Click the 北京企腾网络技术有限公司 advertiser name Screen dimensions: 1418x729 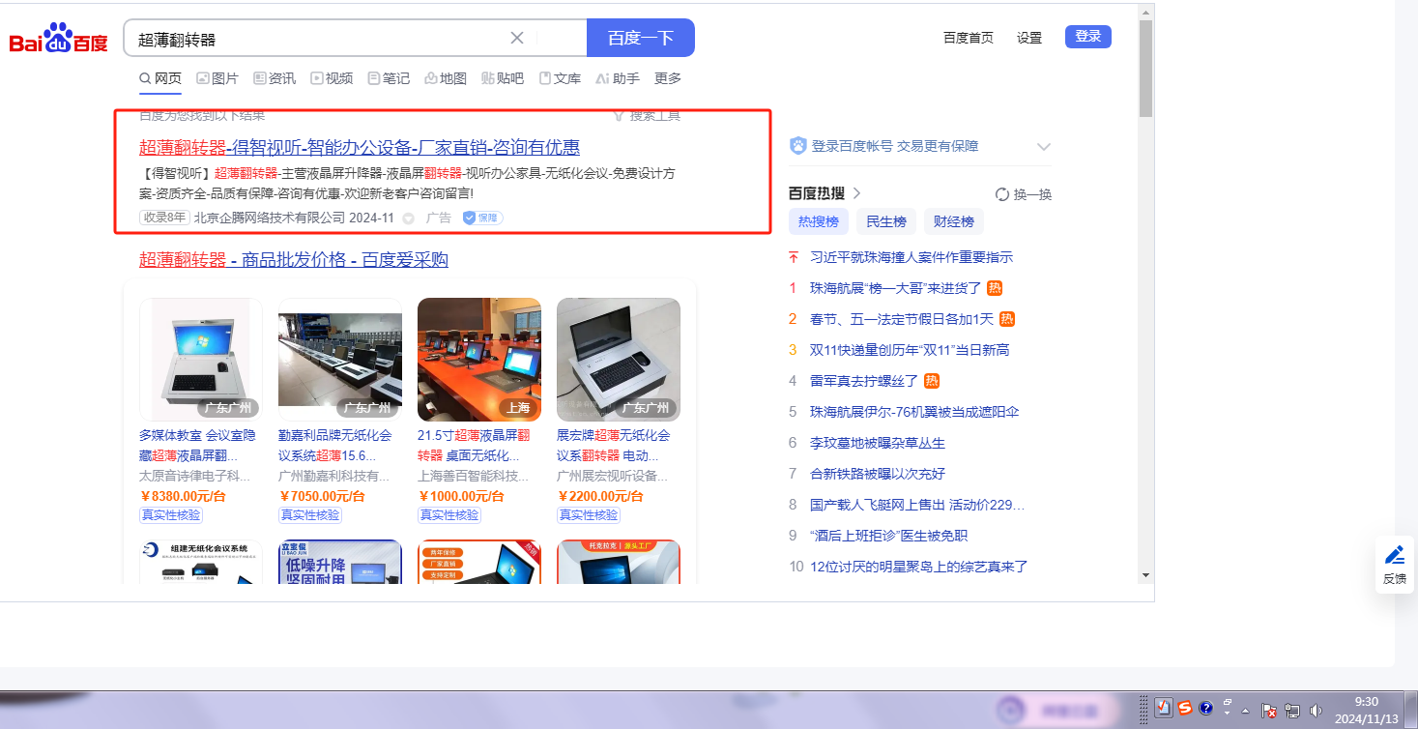pyautogui.click(x=270, y=218)
